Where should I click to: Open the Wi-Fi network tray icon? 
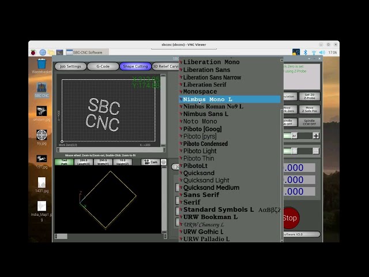pos(314,53)
